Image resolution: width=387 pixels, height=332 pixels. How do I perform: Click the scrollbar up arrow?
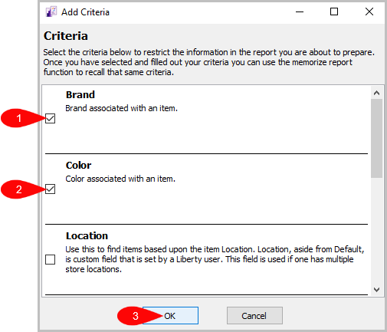tap(376, 93)
